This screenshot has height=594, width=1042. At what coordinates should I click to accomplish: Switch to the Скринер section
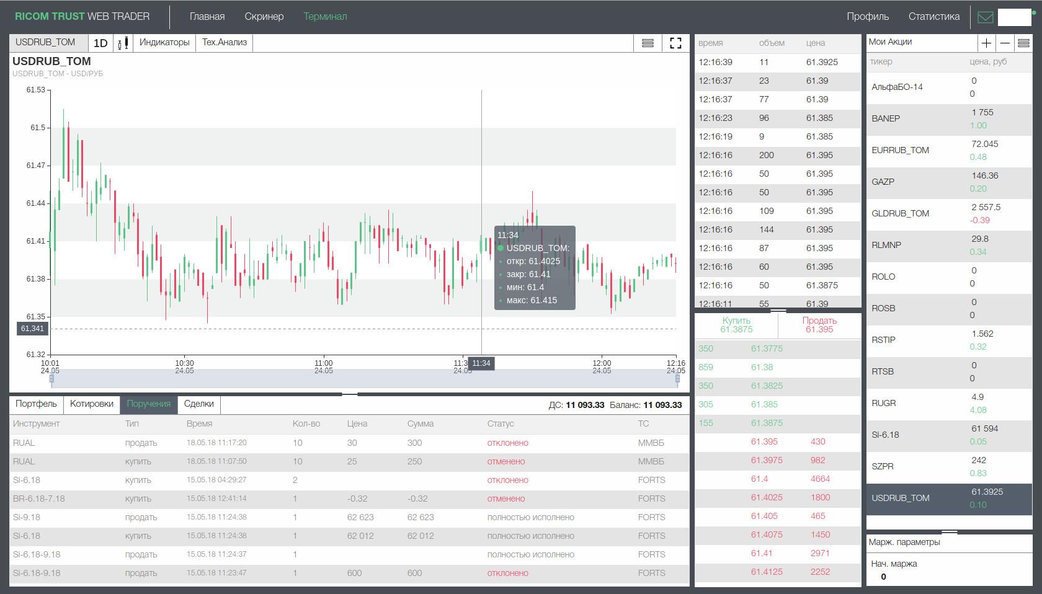coord(264,16)
